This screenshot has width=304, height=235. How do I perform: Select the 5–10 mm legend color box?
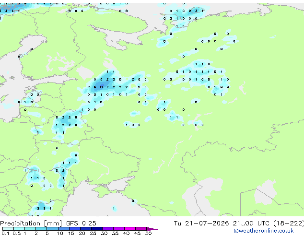52,229
